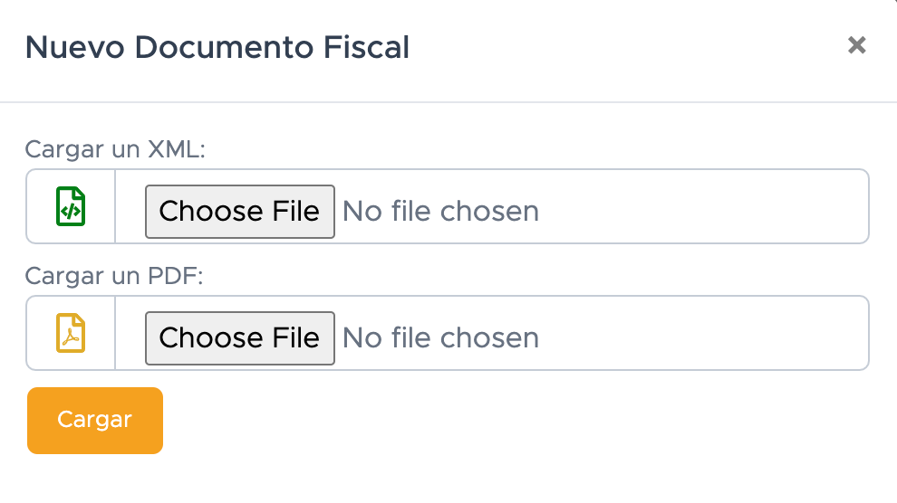The width and height of the screenshot is (897, 503).
Task: Close the Nuevo Documento Fiscal dialog
Action: coord(856,45)
